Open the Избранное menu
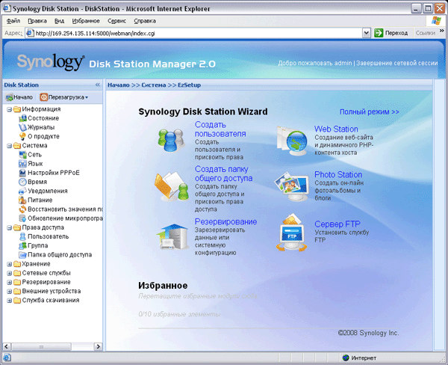 pyautogui.click(x=86, y=21)
